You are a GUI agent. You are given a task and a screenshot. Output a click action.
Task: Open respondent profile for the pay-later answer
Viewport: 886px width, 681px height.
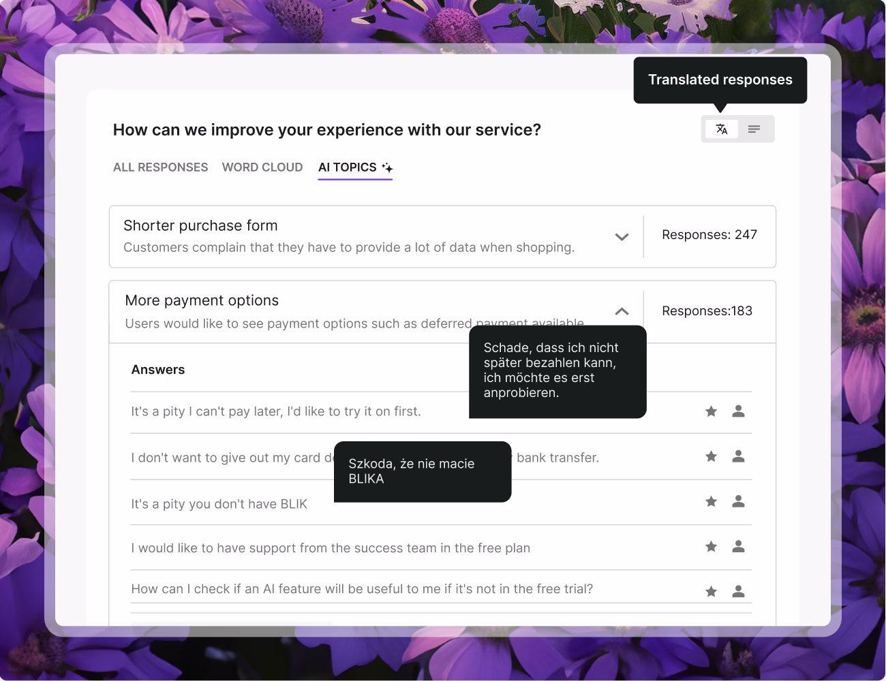[x=738, y=411]
